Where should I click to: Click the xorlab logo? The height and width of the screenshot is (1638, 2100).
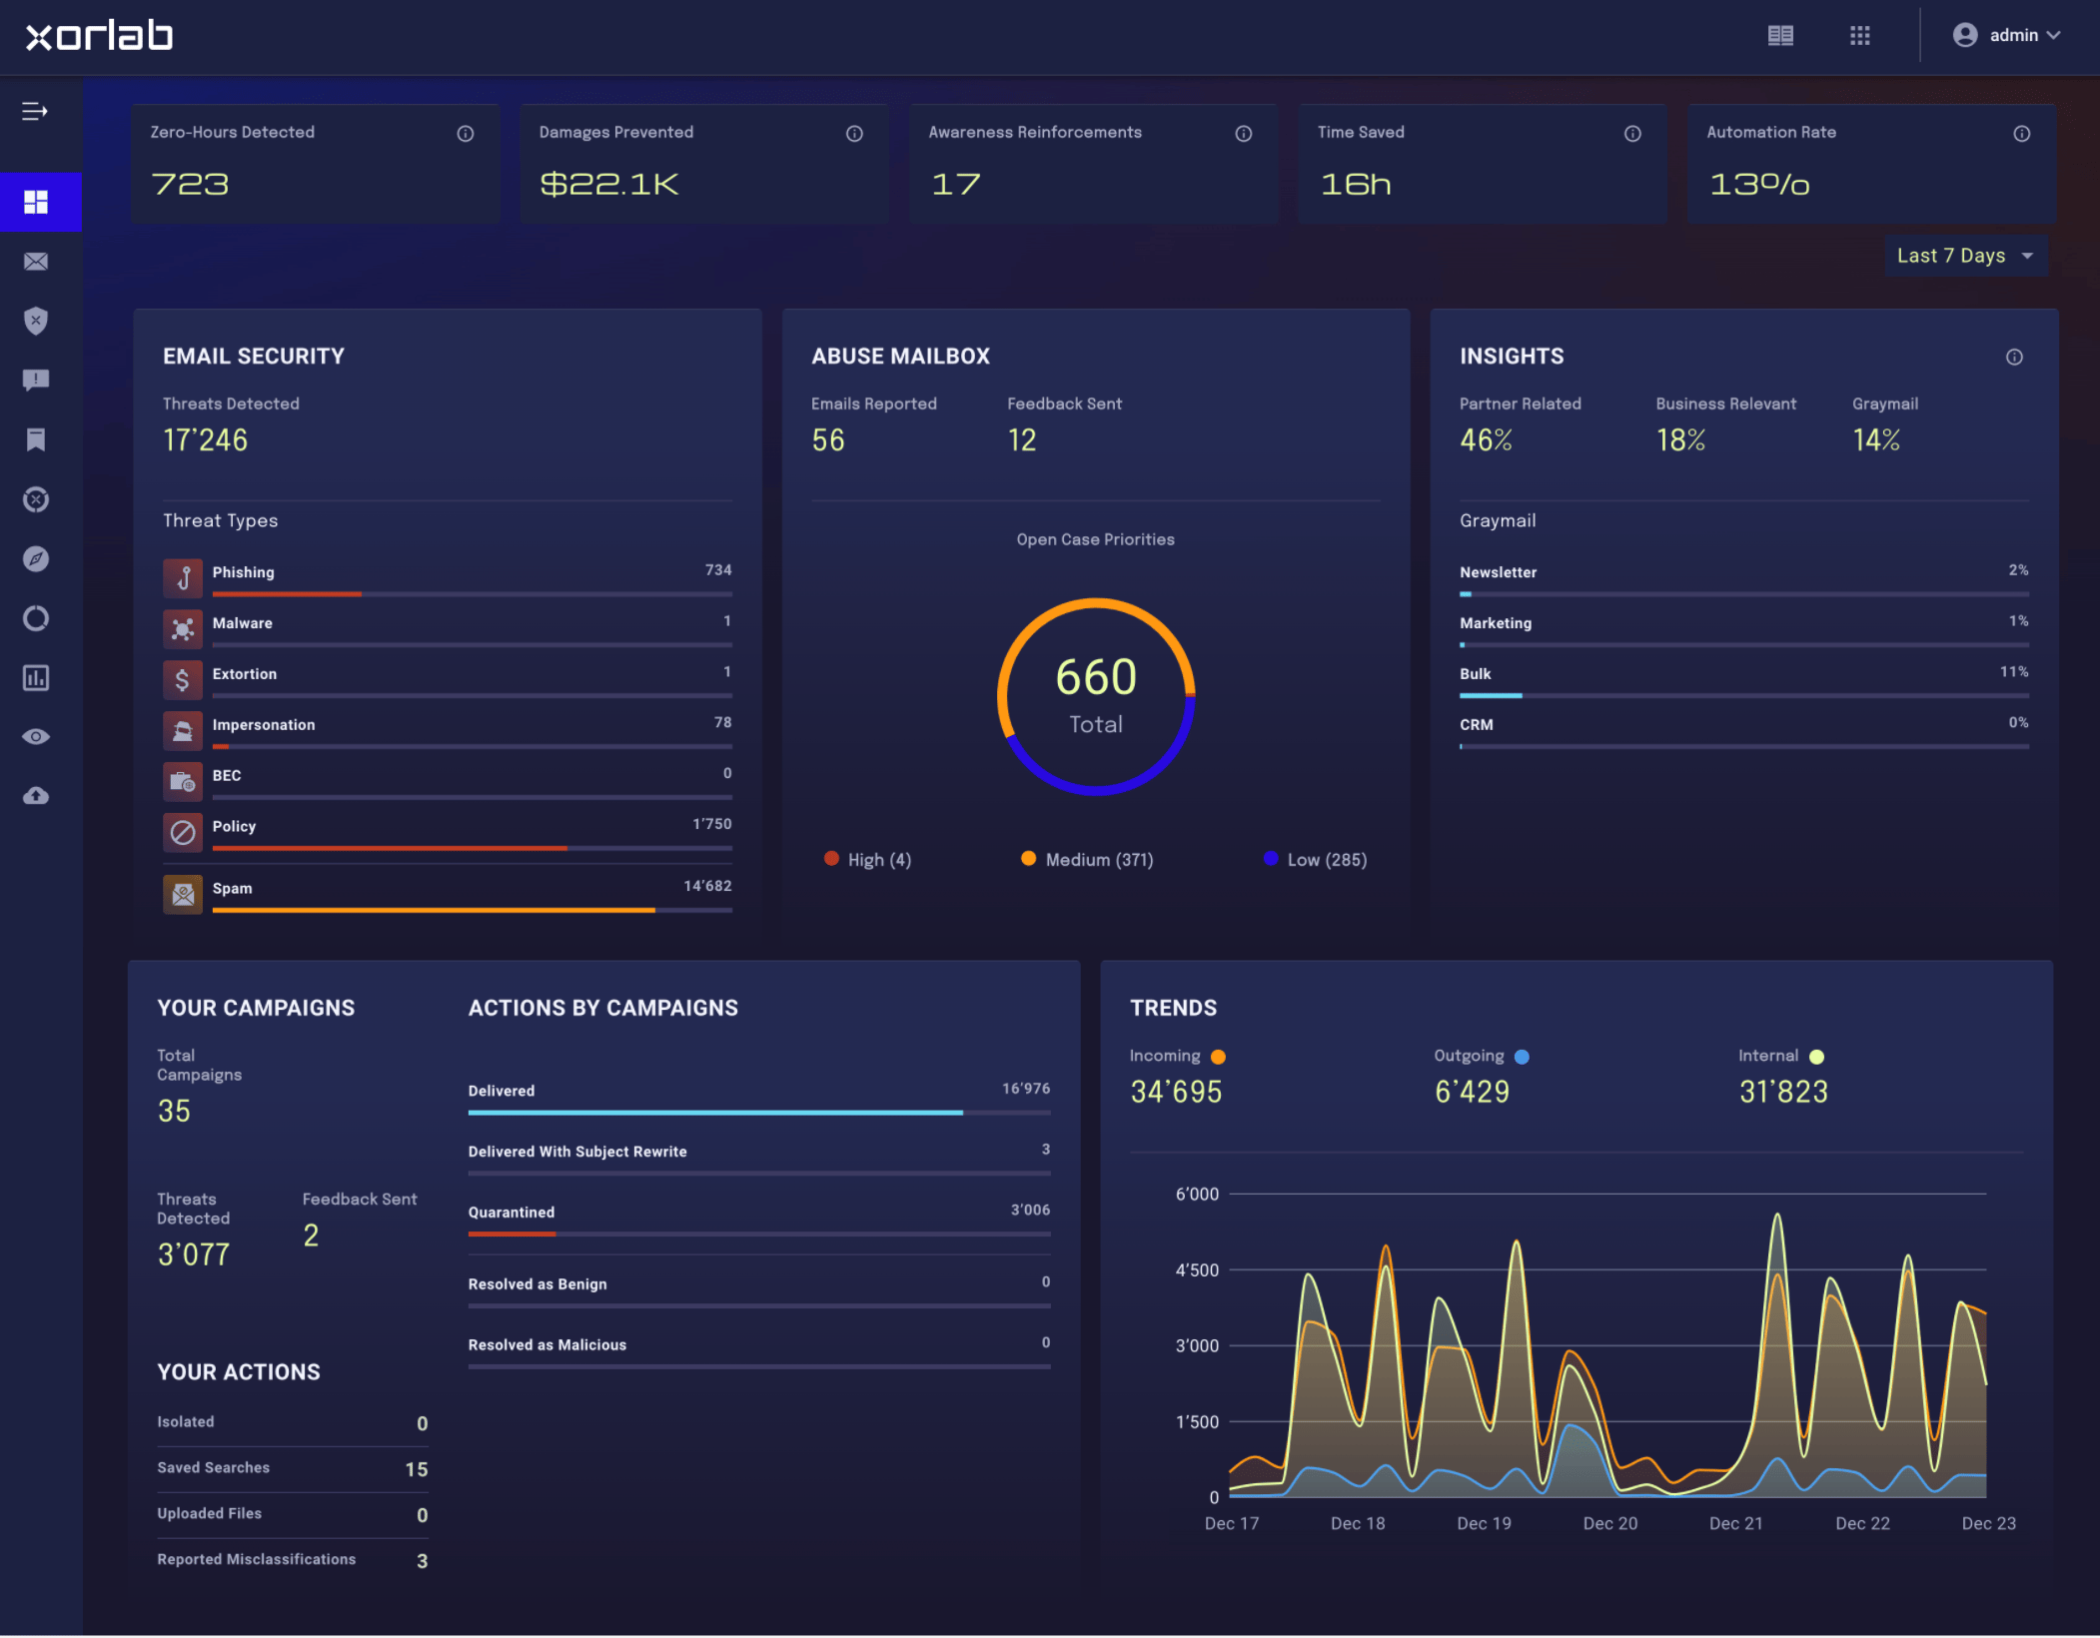pos(99,36)
